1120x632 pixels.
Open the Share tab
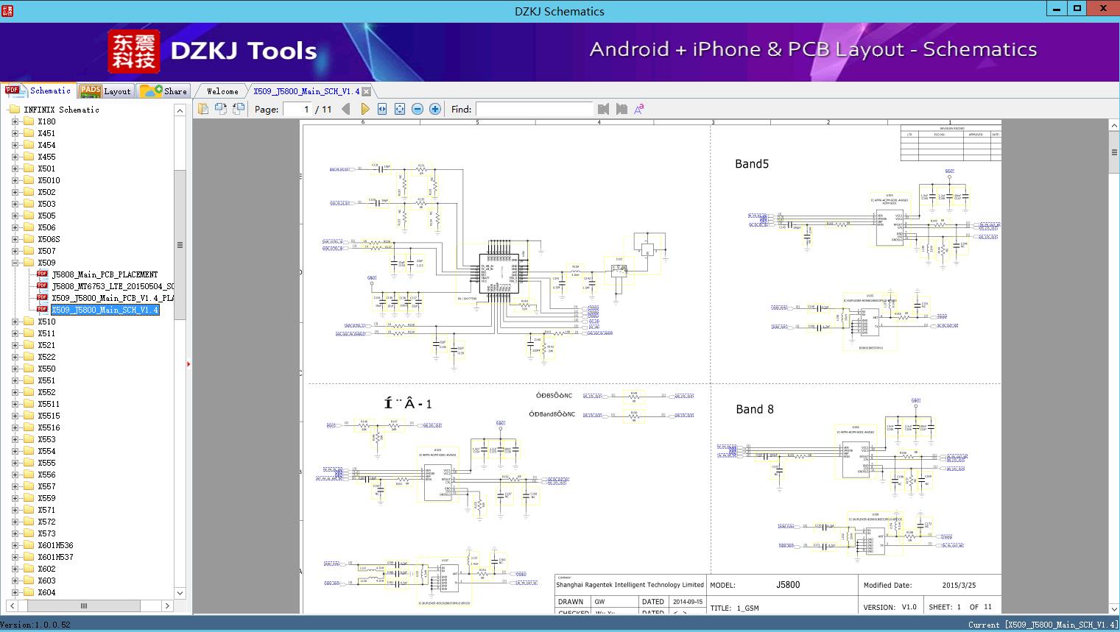[164, 91]
